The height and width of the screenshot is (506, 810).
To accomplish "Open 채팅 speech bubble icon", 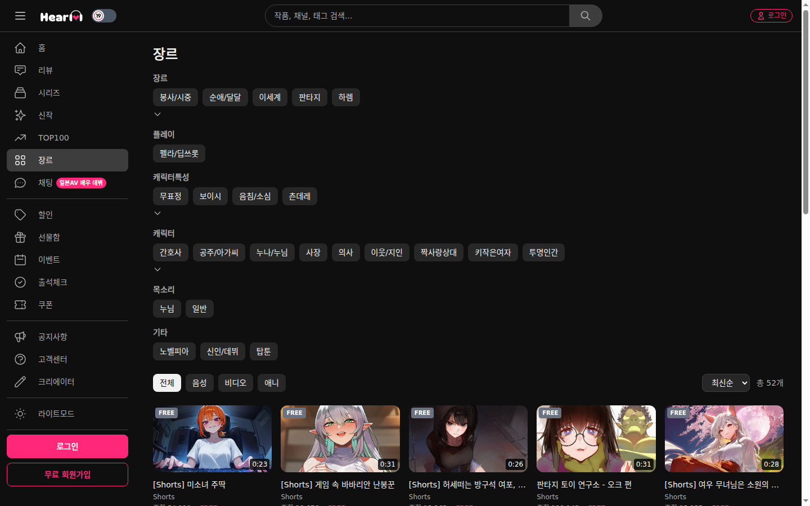I will pos(20,183).
